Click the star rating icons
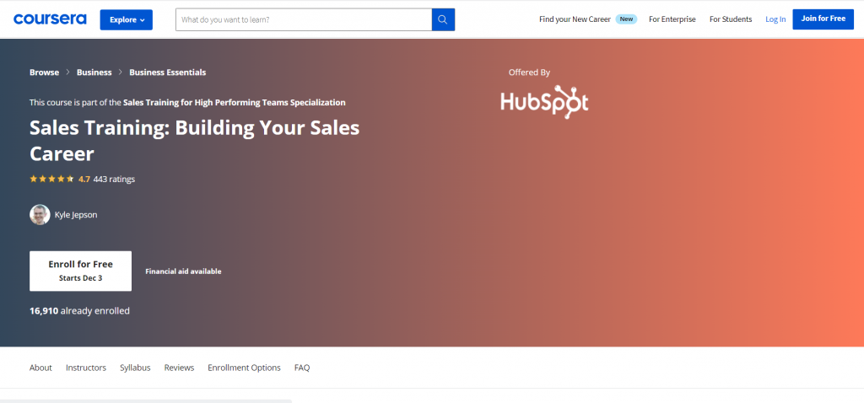This screenshot has height=403, width=864. pos(51,179)
